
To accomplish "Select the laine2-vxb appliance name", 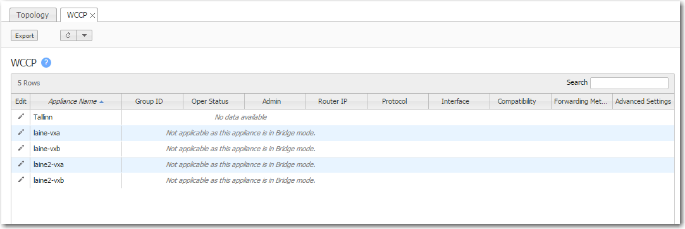I will click(49, 180).
